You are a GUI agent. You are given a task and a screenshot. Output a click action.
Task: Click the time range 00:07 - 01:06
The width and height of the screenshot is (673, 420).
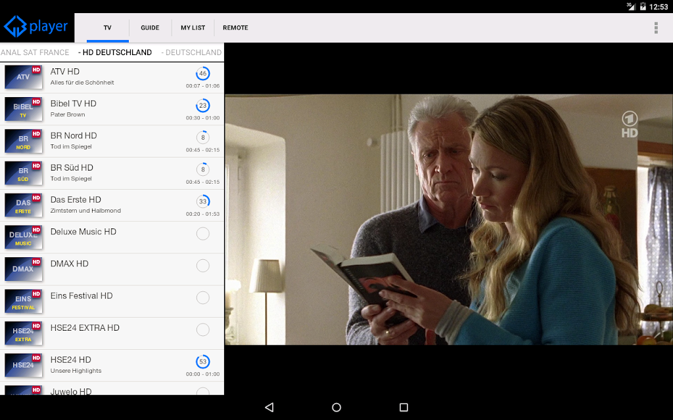click(203, 86)
